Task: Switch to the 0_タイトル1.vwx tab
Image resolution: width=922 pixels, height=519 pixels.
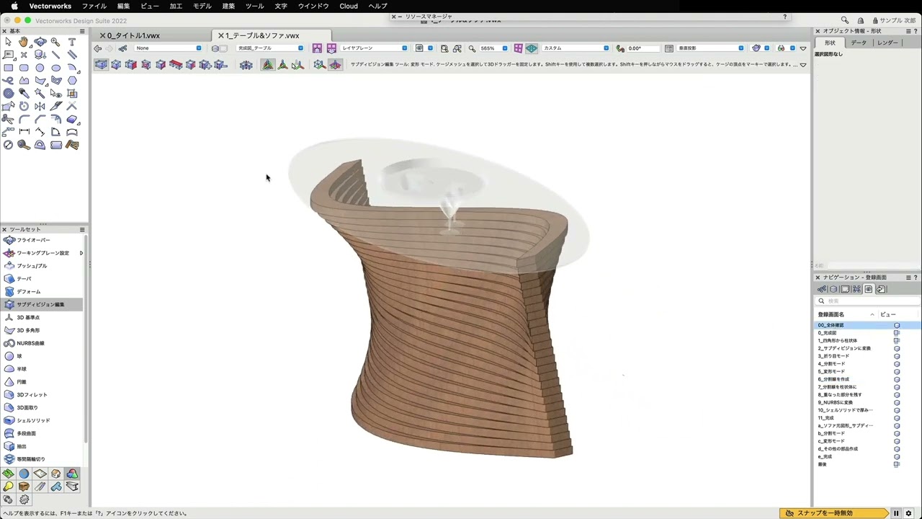Action: coord(134,35)
